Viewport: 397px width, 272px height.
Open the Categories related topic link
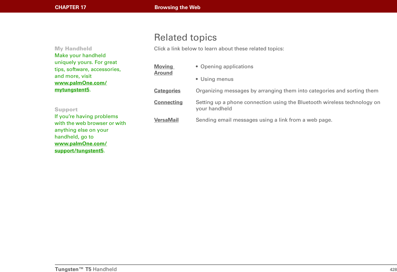click(x=167, y=91)
